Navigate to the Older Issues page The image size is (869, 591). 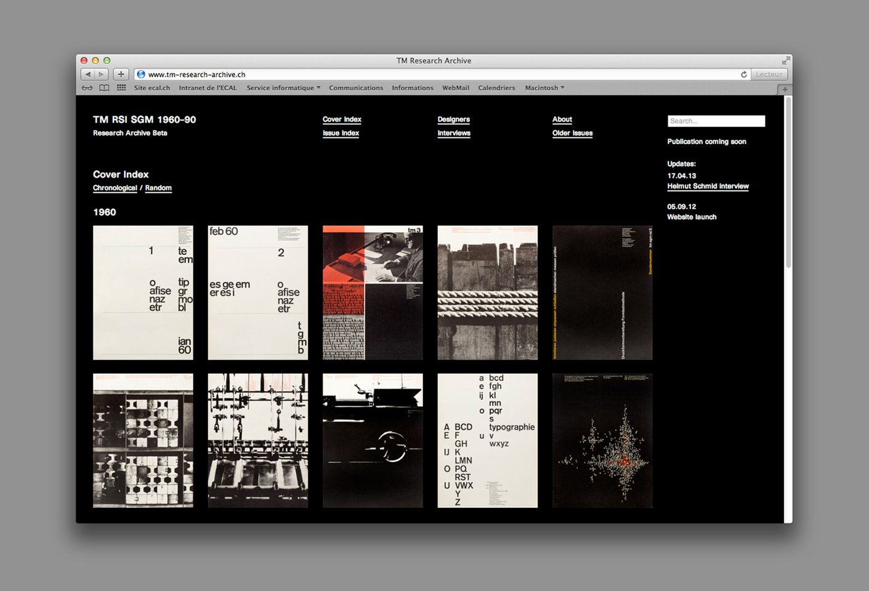(572, 133)
